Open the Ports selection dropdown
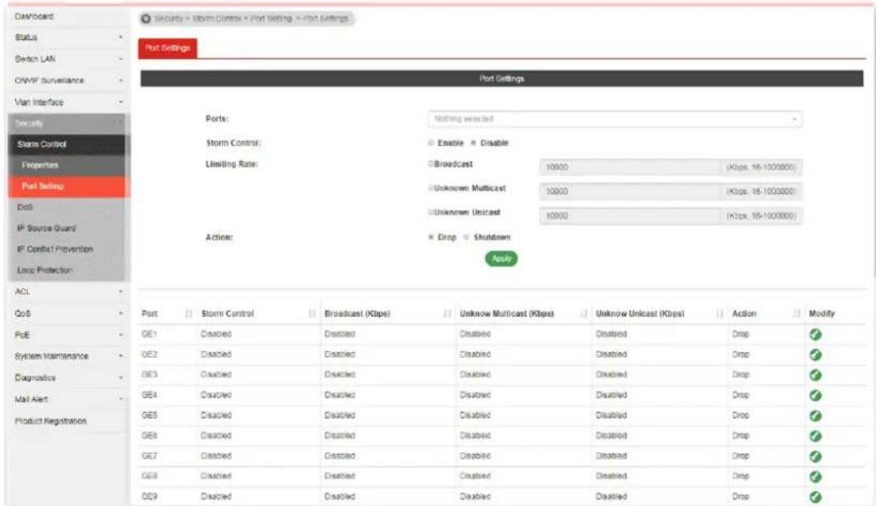 pyautogui.click(x=615, y=119)
